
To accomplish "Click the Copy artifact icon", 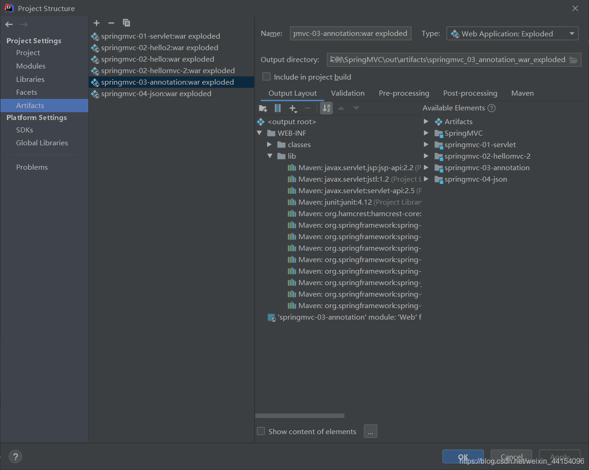I will [x=126, y=23].
